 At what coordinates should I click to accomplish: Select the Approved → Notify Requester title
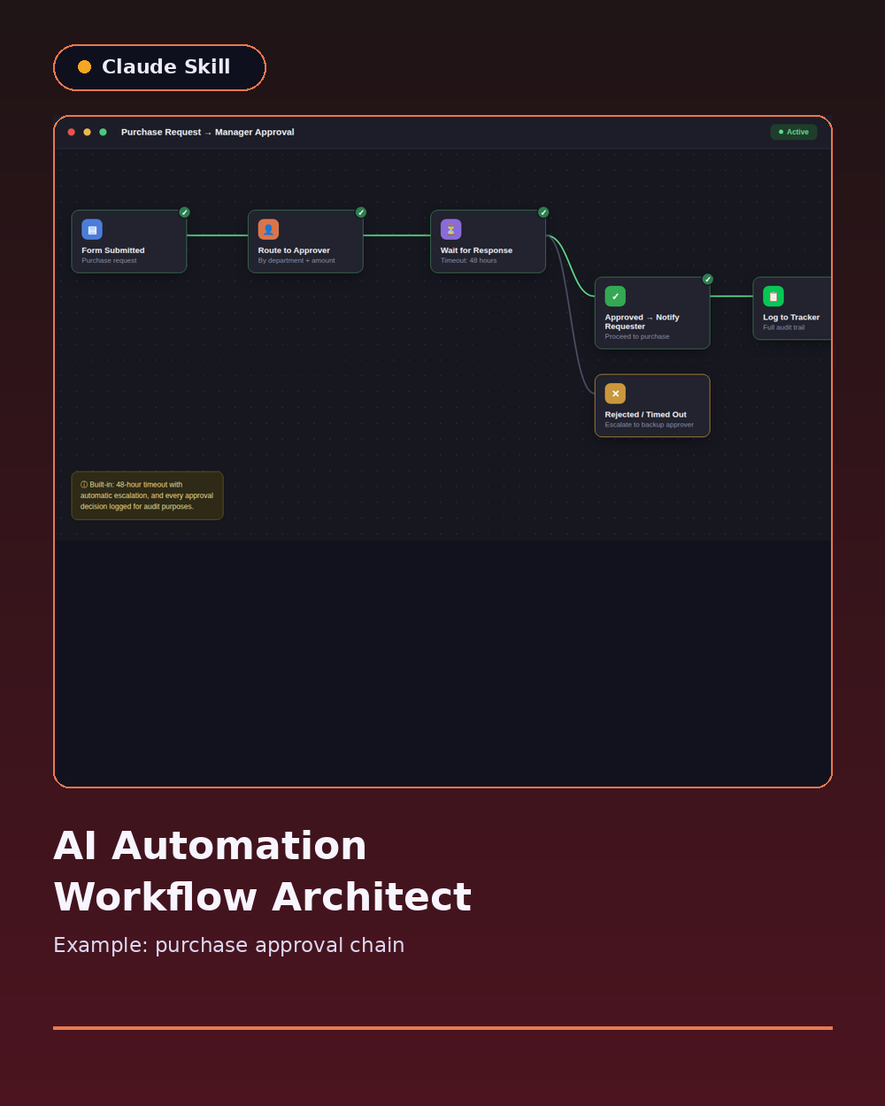643,322
